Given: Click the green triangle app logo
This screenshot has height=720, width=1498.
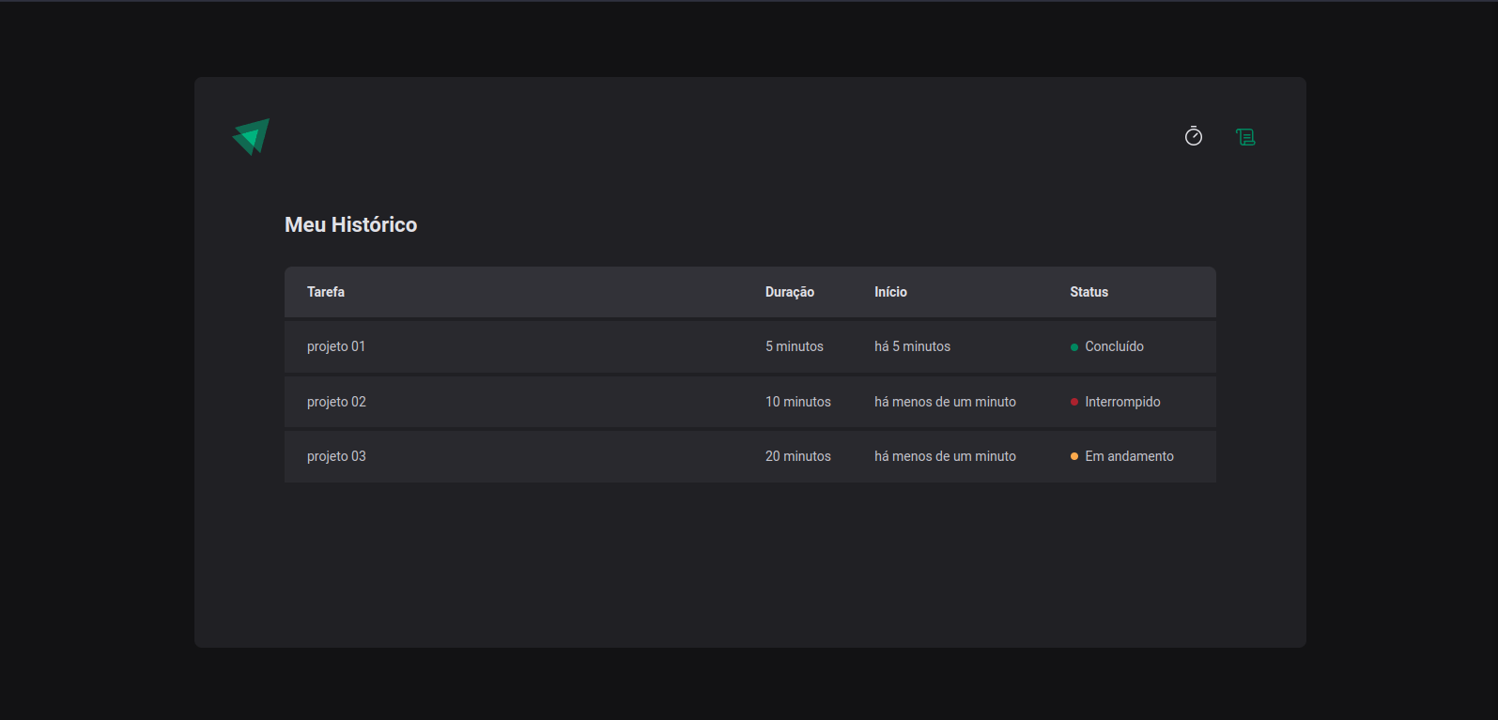Looking at the screenshot, I should coord(251,137).
